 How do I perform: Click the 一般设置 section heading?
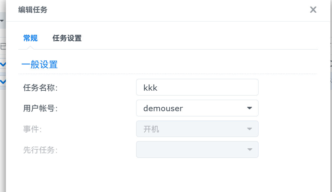pyautogui.click(x=40, y=65)
